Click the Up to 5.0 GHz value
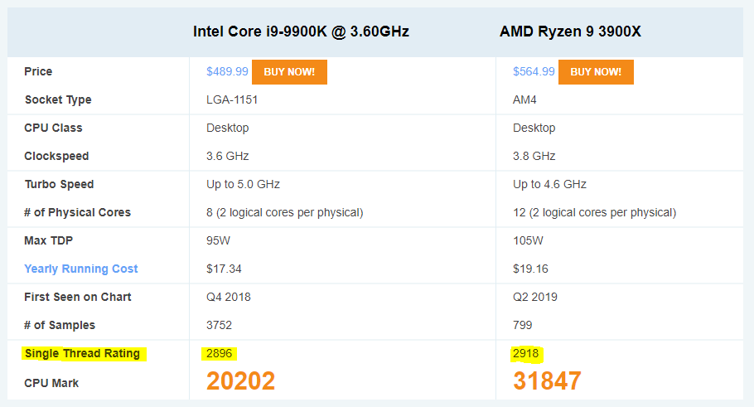754x407 pixels. 243,184
